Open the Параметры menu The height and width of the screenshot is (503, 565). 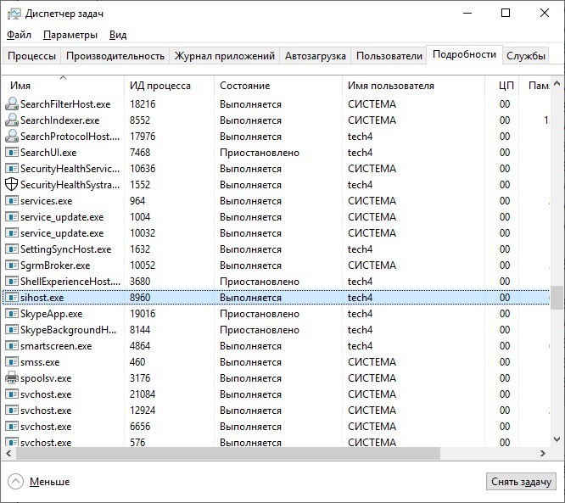pos(70,35)
